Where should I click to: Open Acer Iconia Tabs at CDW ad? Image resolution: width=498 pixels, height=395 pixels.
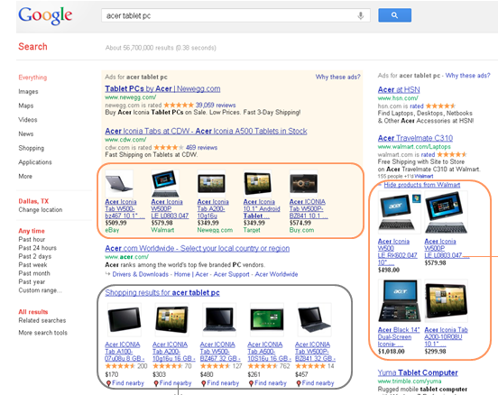(206, 131)
